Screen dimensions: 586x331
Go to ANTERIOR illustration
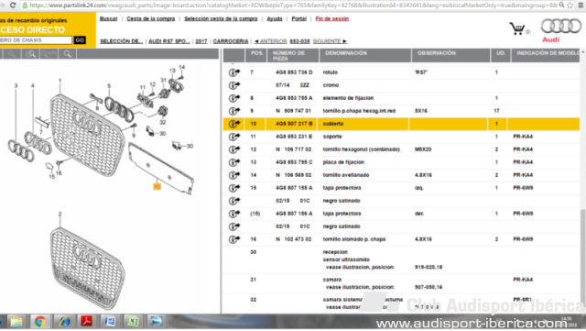pos(270,41)
